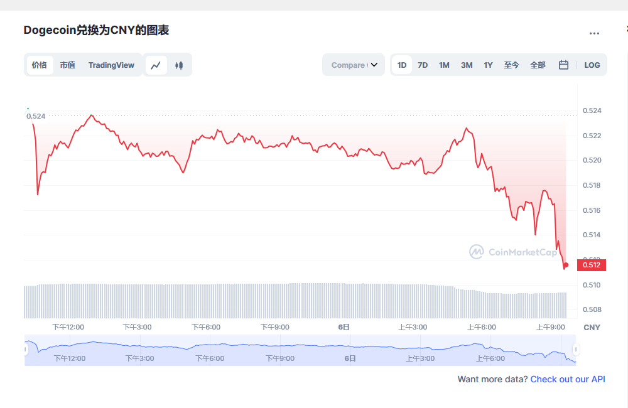Screen dimensions: 628x408
Task: Open the calendar date picker icon
Action: coord(563,65)
